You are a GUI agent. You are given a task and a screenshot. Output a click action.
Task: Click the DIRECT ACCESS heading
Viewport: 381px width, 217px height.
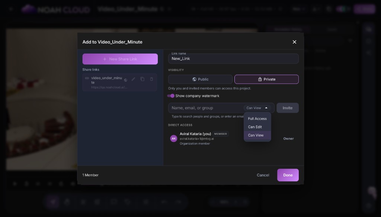(x=180, y=125)
